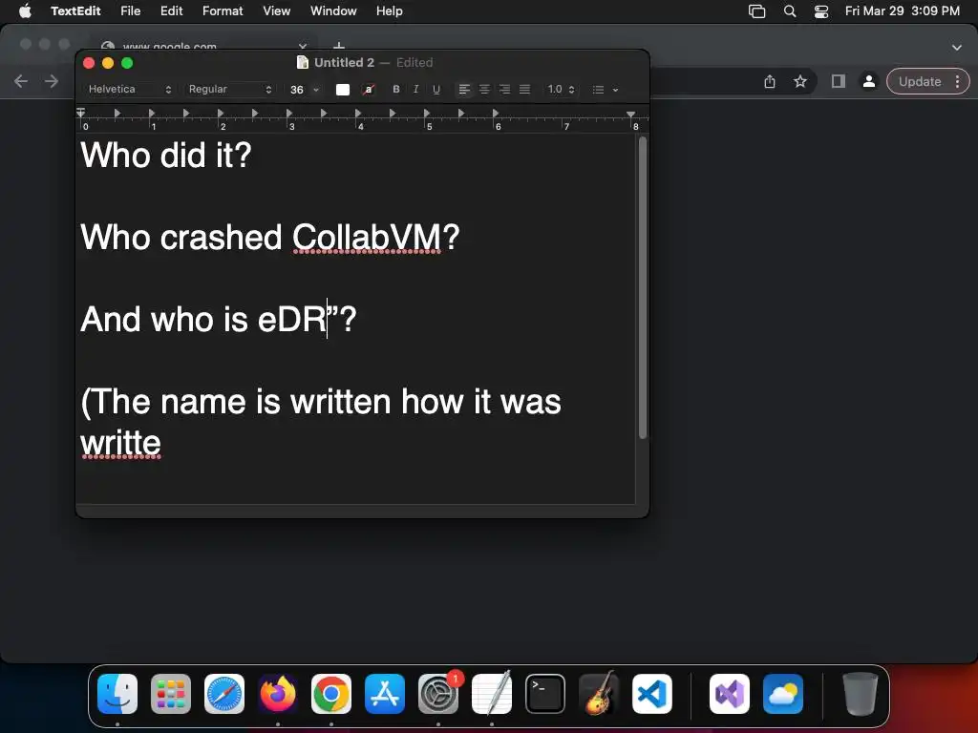Click the underlined word writte
The image size is (978, 733).
pyautogui.click(x=121, y=443)
